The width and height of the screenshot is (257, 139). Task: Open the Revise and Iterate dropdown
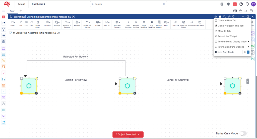[87, 22]
